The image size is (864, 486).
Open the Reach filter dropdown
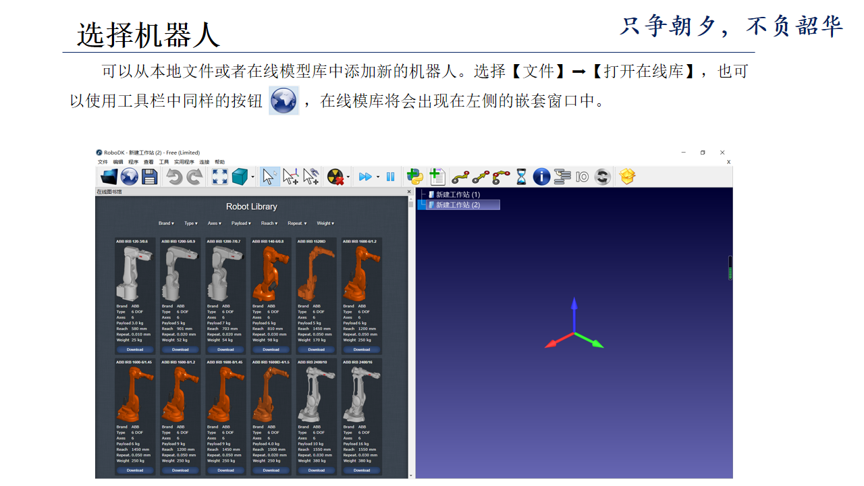269,223
